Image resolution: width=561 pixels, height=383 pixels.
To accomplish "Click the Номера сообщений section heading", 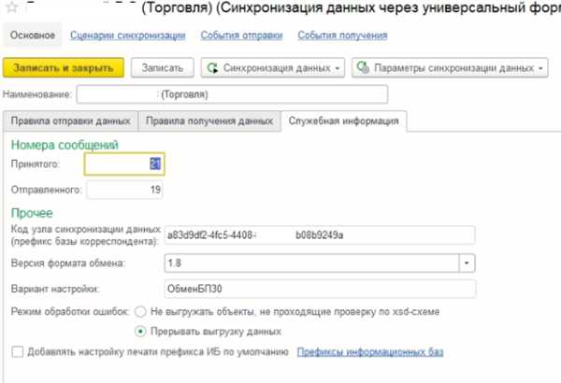I will (x=65, y=145).
